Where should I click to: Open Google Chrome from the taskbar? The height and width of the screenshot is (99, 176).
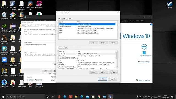point(99,97)
